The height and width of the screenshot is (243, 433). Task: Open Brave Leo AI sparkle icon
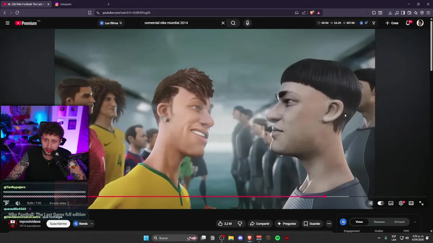[x=416, y=13]
